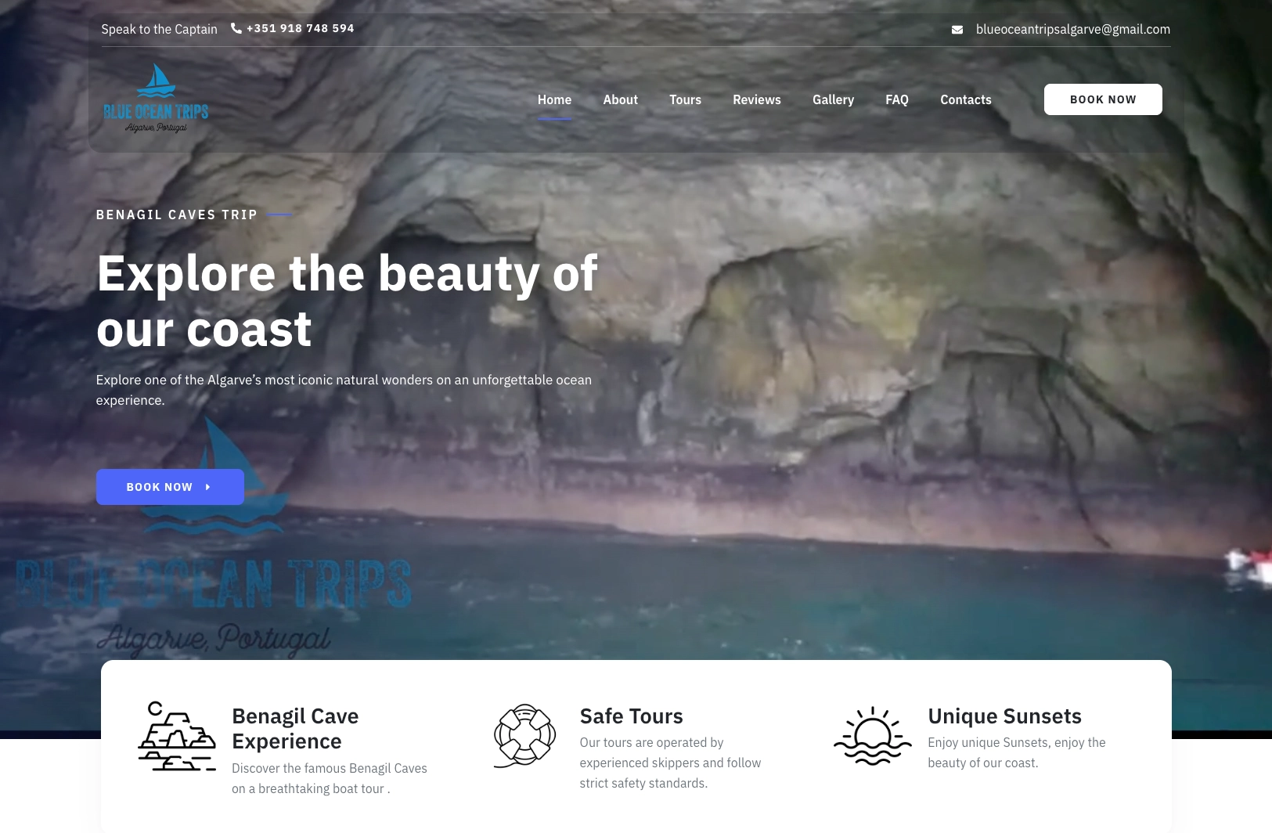Go to Contacts in navigation
This screenshot has height=833, width=1272.
coord(965,99)
